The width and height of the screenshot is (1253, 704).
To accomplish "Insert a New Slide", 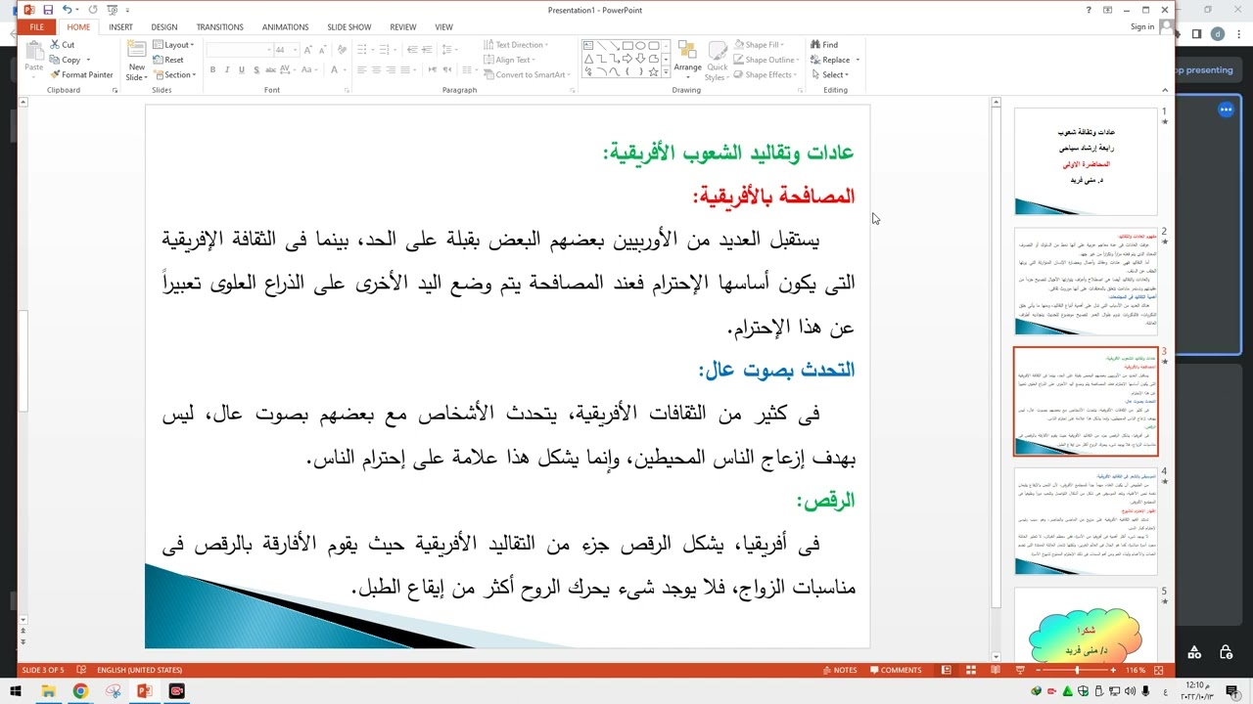I will (x=136, y=61).
